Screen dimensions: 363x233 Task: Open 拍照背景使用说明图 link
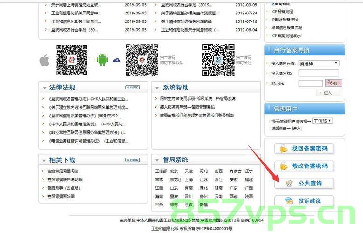[x=65, y=179]
